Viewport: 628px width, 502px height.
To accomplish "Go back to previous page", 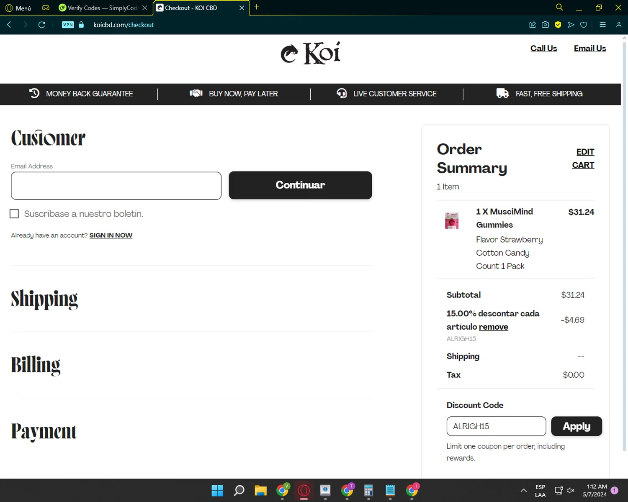I will [9, 25].
